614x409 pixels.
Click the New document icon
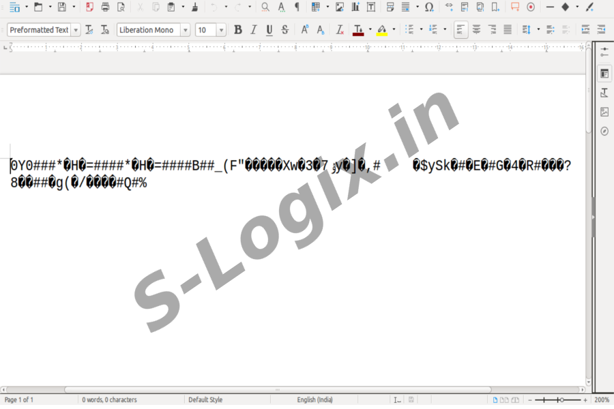point(14,7)
